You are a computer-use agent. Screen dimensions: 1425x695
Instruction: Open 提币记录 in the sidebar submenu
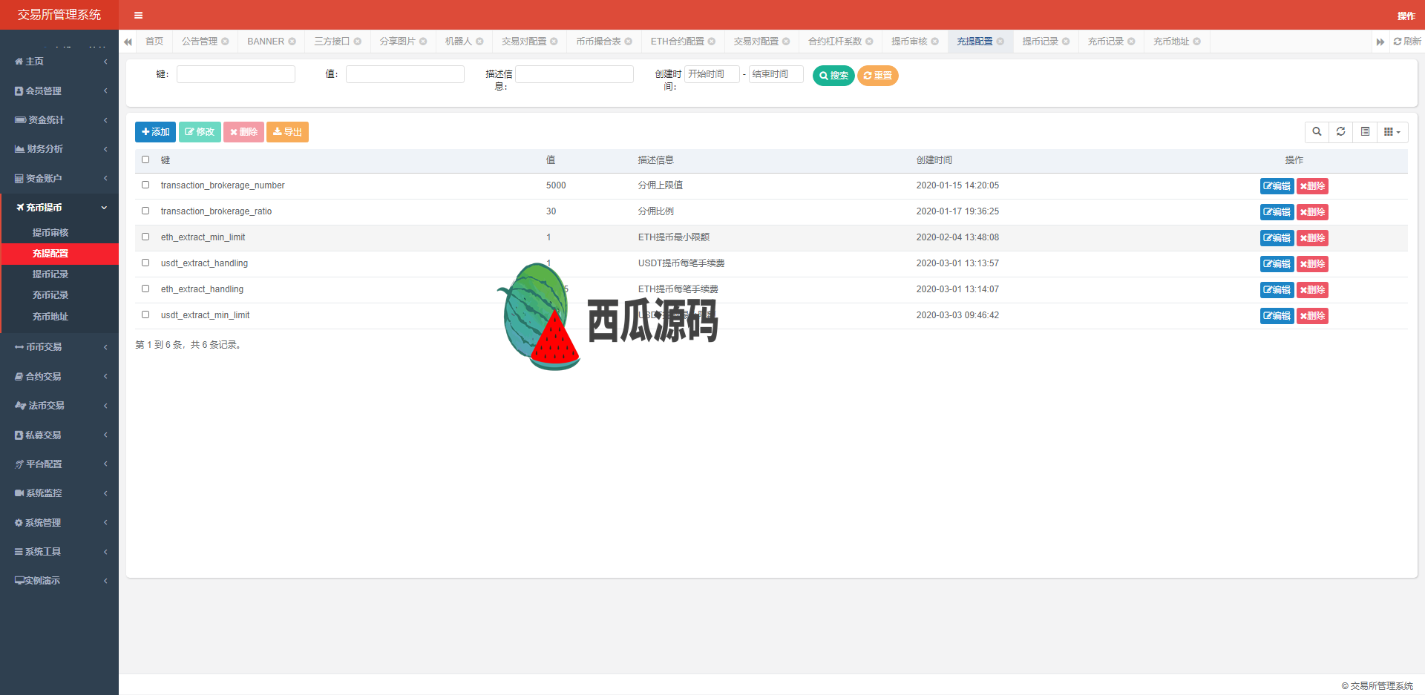point(59,274)
